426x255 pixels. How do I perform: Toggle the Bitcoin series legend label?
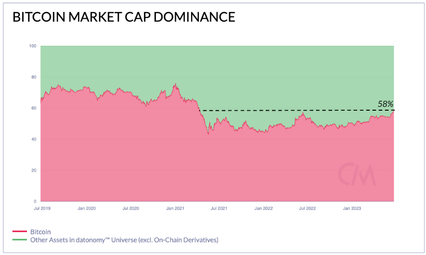pyautogui.click(x=40, y=232)
